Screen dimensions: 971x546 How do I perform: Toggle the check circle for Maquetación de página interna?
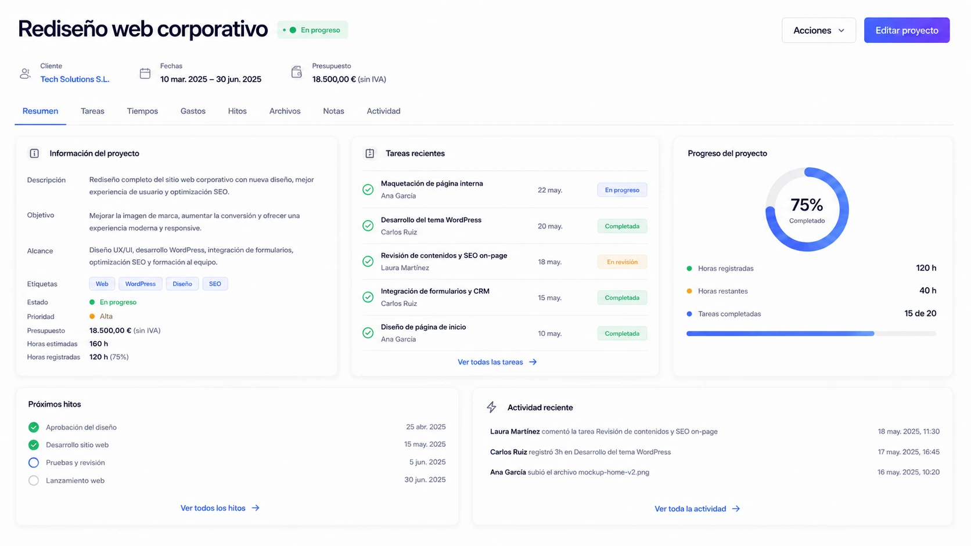pyautogui.click(x=368, y=190)
